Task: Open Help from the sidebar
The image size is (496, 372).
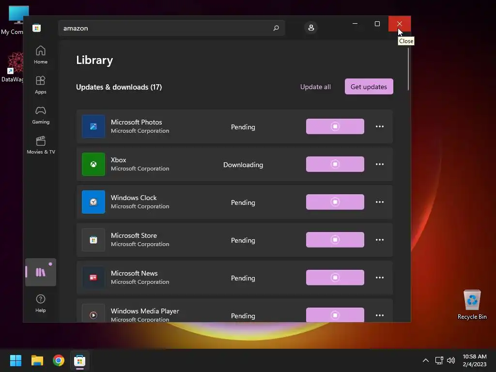Action: [41, 303]
